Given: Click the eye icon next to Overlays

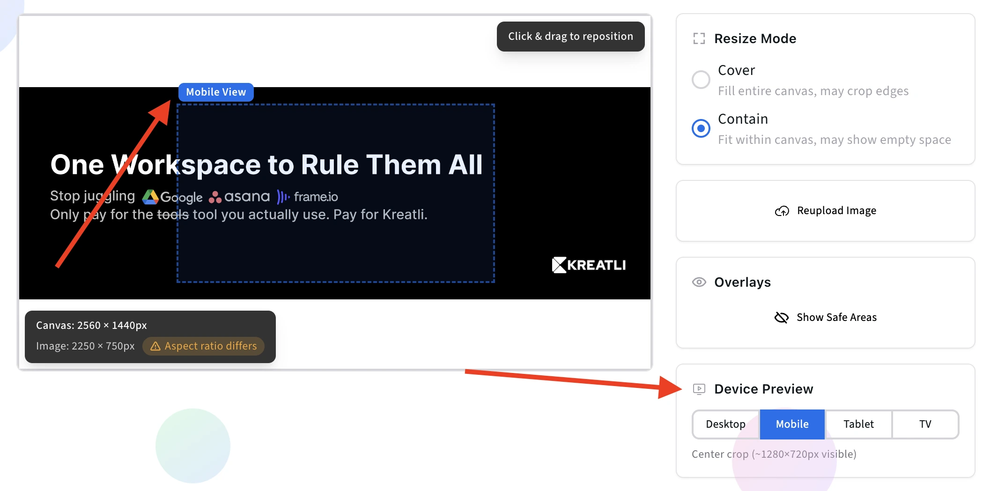Looking at the screenshot, I should point(699,282).
